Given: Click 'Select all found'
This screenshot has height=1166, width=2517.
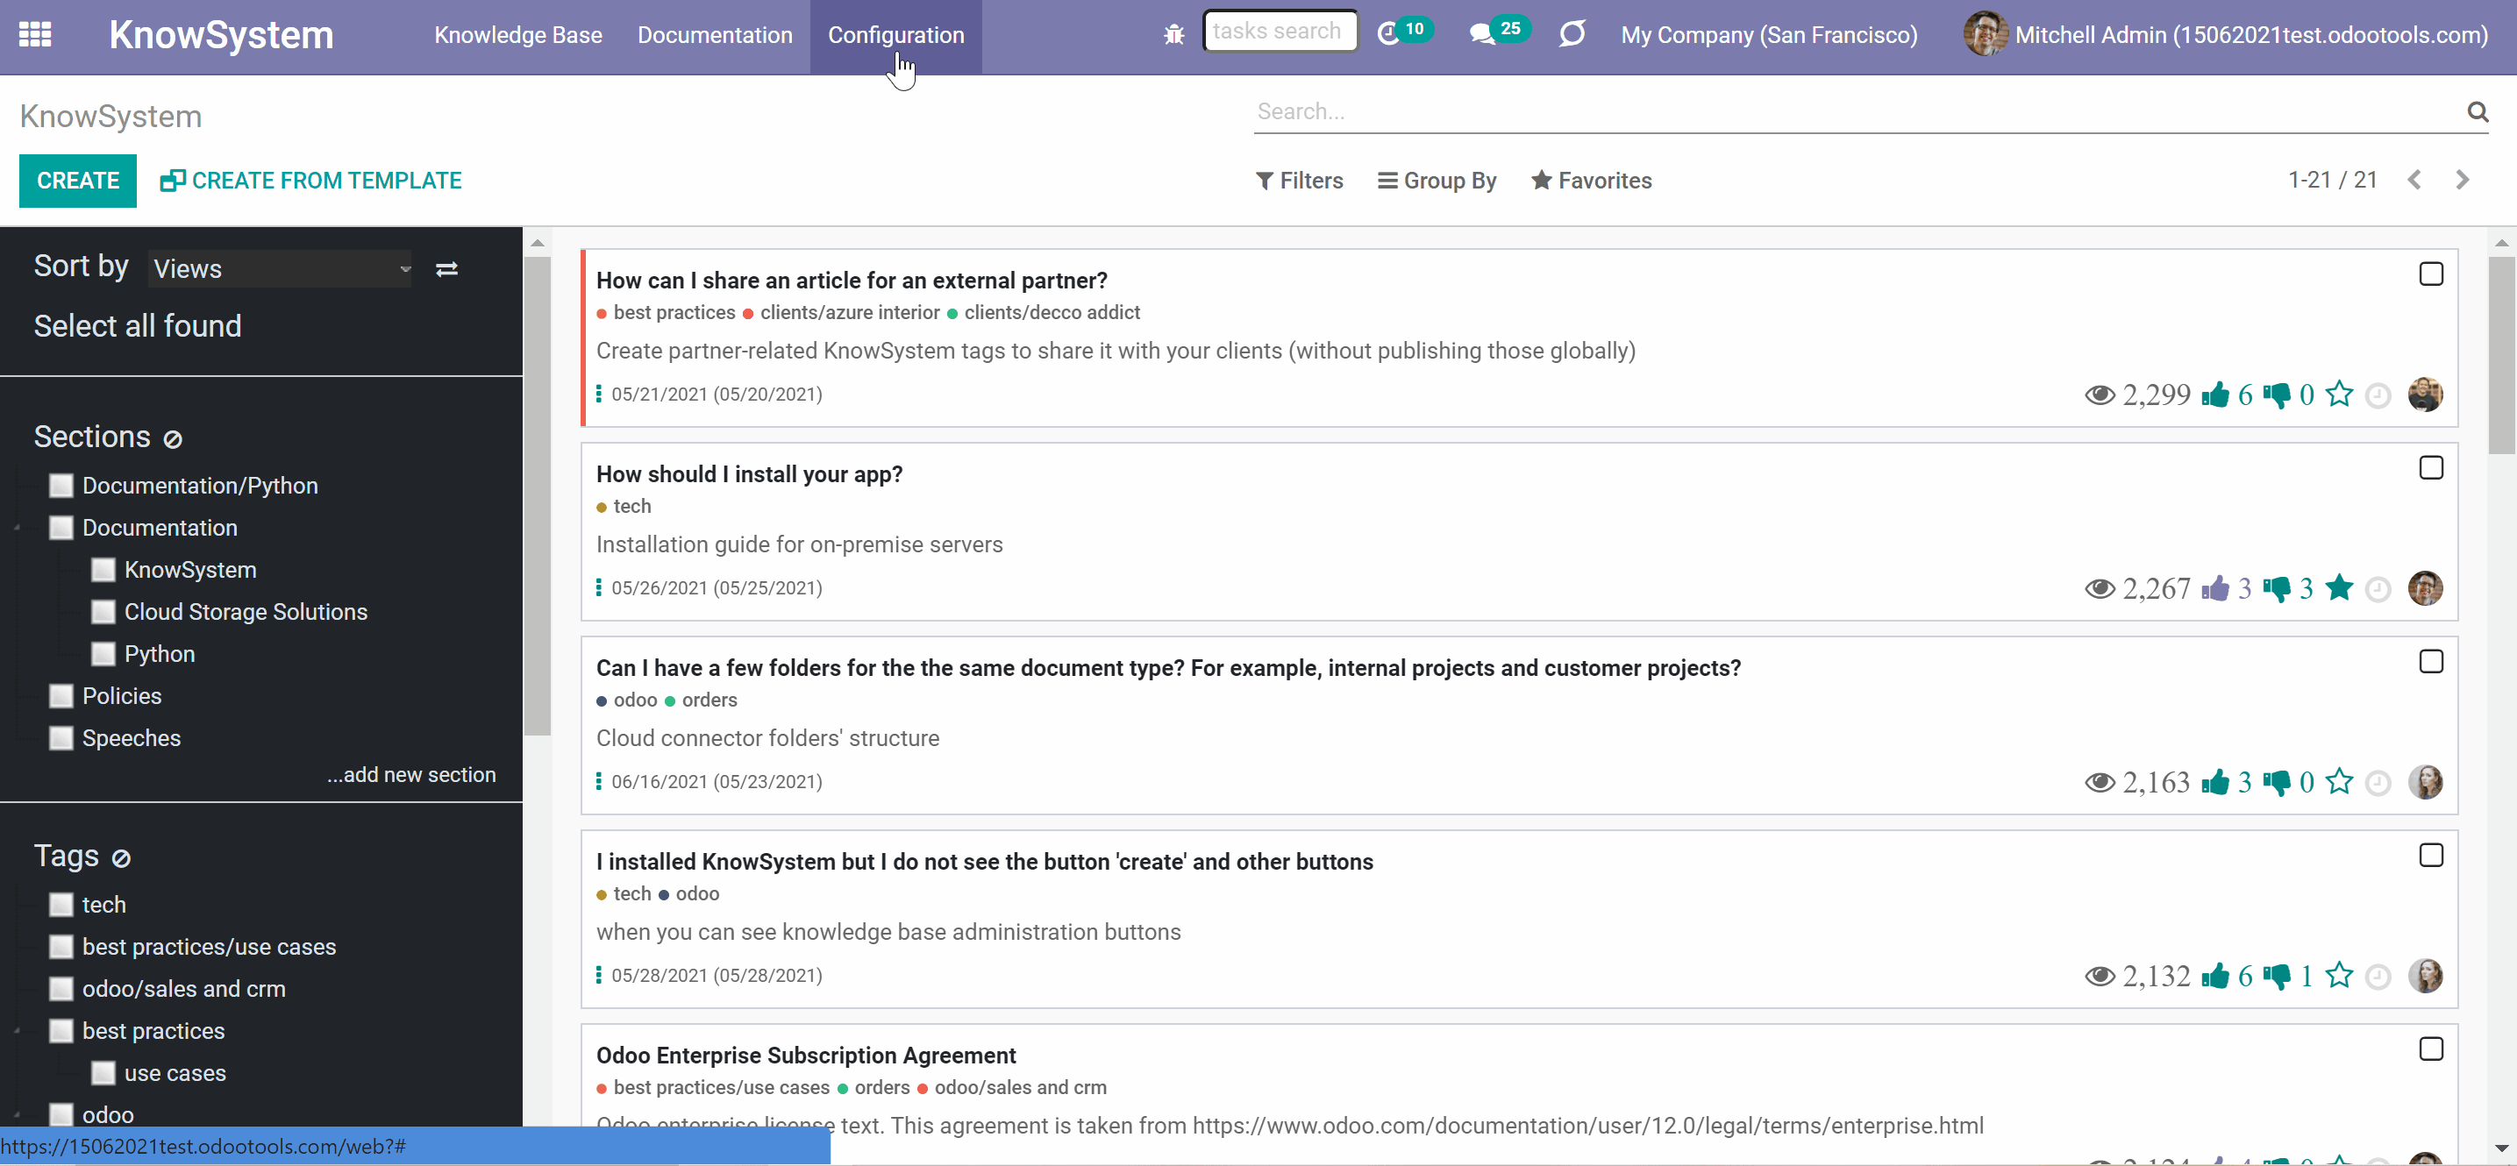Looking at the screenshot, I should (138, 325).
